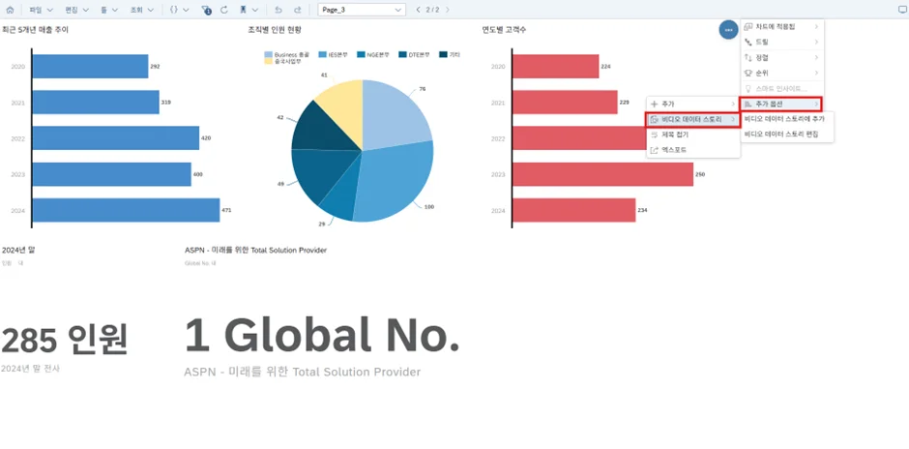The image size is (909, 449).
Task: Open the 툴 menu
Action: [x=109, y=10]
